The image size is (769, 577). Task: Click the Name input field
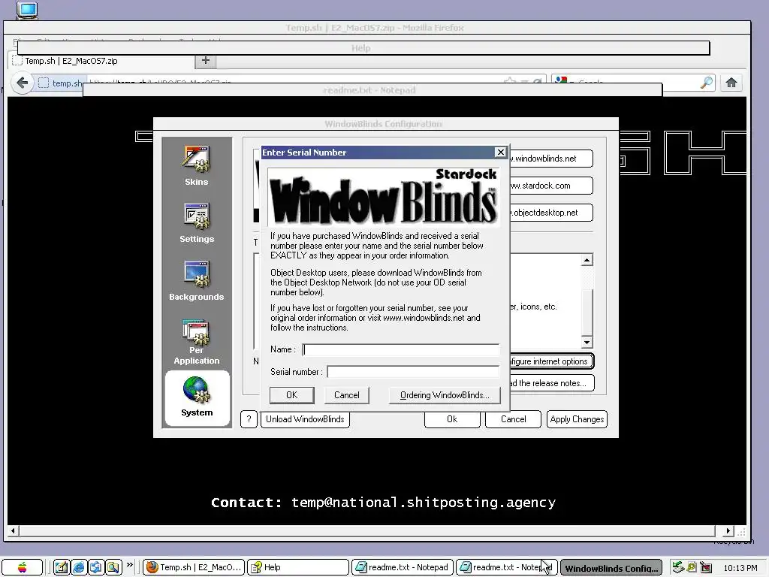coord(401,349)
